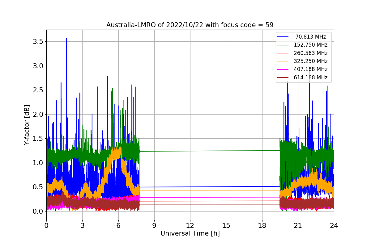The height and width of the screenshot is (247, 371).
Task: Click the magenta legend line sample
Action: point(283,69)
